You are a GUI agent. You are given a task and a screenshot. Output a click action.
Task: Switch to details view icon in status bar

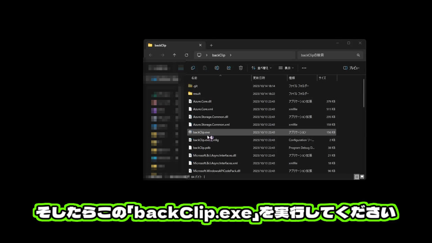(x=357, y=177)
